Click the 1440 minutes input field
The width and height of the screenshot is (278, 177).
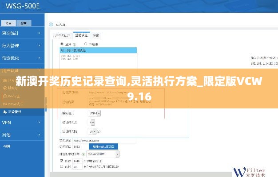77,161
